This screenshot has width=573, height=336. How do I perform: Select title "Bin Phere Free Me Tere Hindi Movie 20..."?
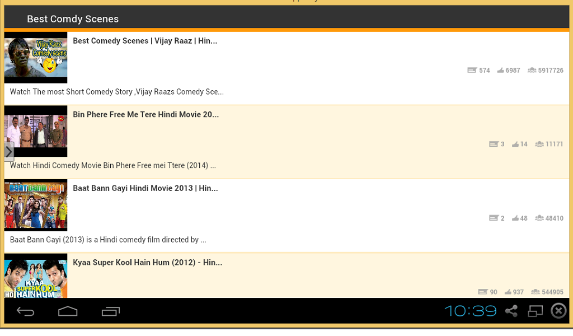(x=146, y=114)
